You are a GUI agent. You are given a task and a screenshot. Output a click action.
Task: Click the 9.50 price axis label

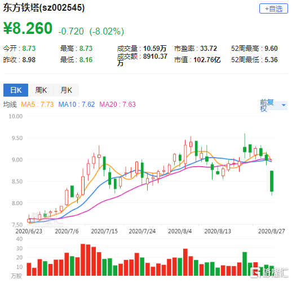point(17,138)
